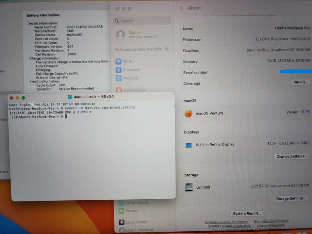This screenshot has height=234, width=312.
Task: Open Display Settings button
Action: click(291, 156)
